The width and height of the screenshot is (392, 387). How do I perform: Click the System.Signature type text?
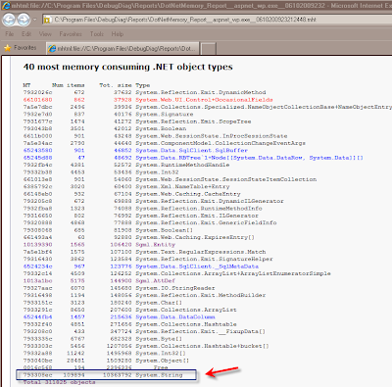click(165, 114)
